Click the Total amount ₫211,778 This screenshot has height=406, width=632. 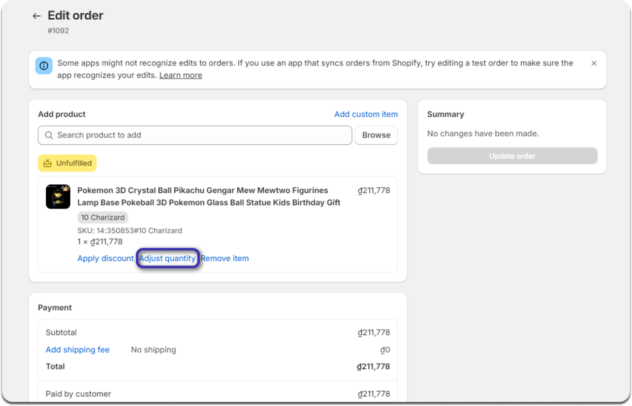(373, 366)
